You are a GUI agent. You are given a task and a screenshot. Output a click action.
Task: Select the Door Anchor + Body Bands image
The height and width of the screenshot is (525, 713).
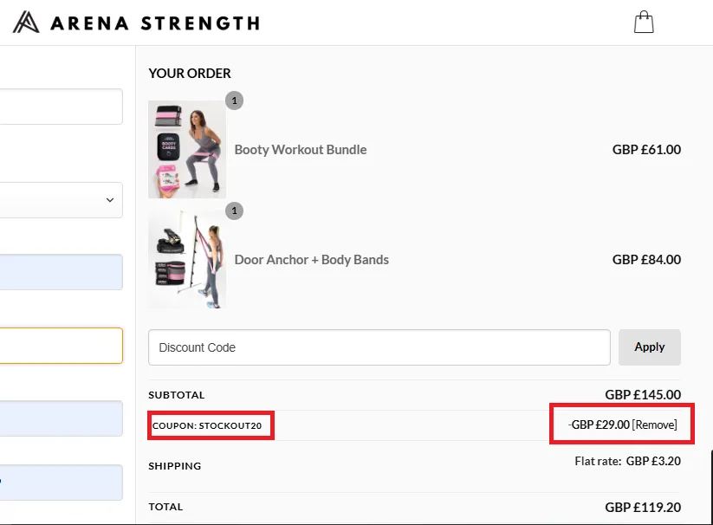(x=186, y=258)
